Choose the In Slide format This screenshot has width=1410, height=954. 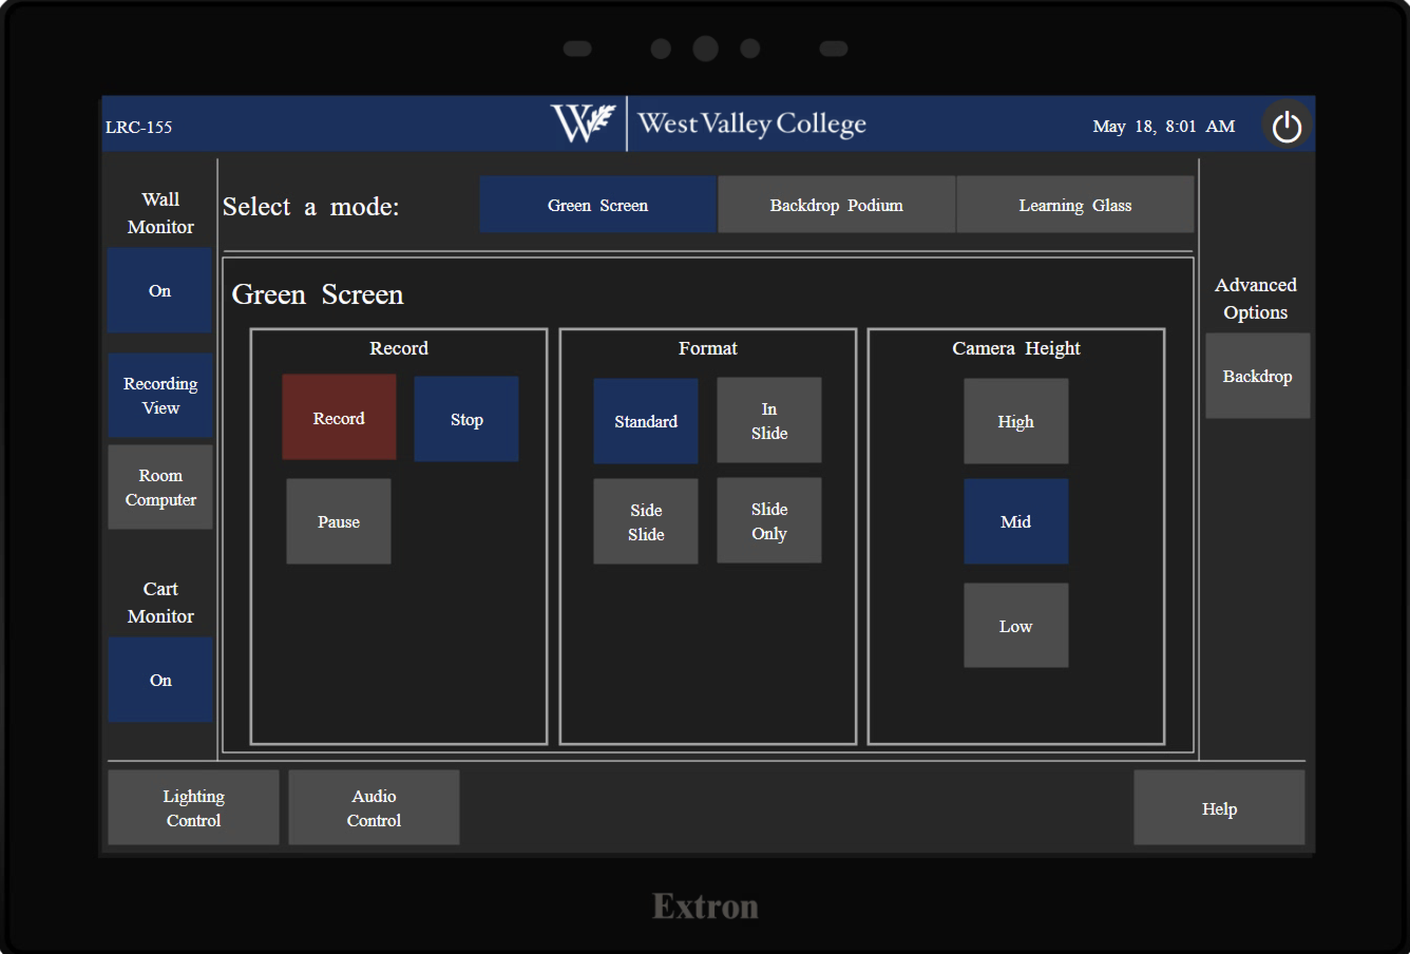[x=769, y=421]
